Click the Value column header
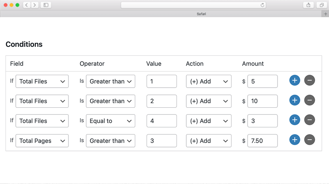This screenshot has width=329, height=184. [x=154, y=64]
